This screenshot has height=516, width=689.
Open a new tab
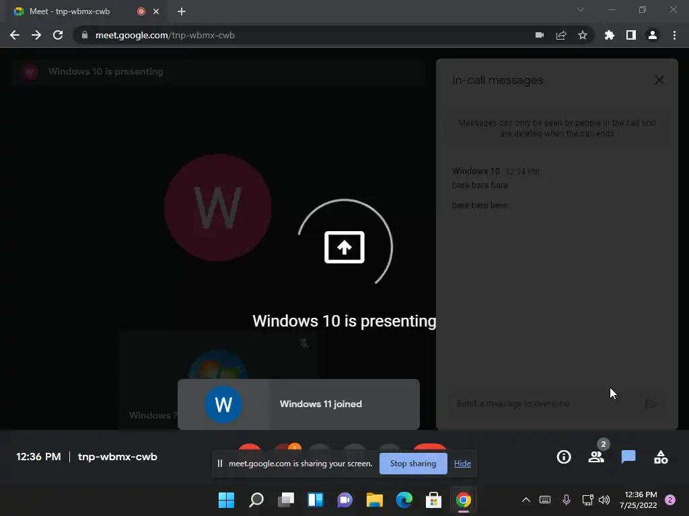182,11
